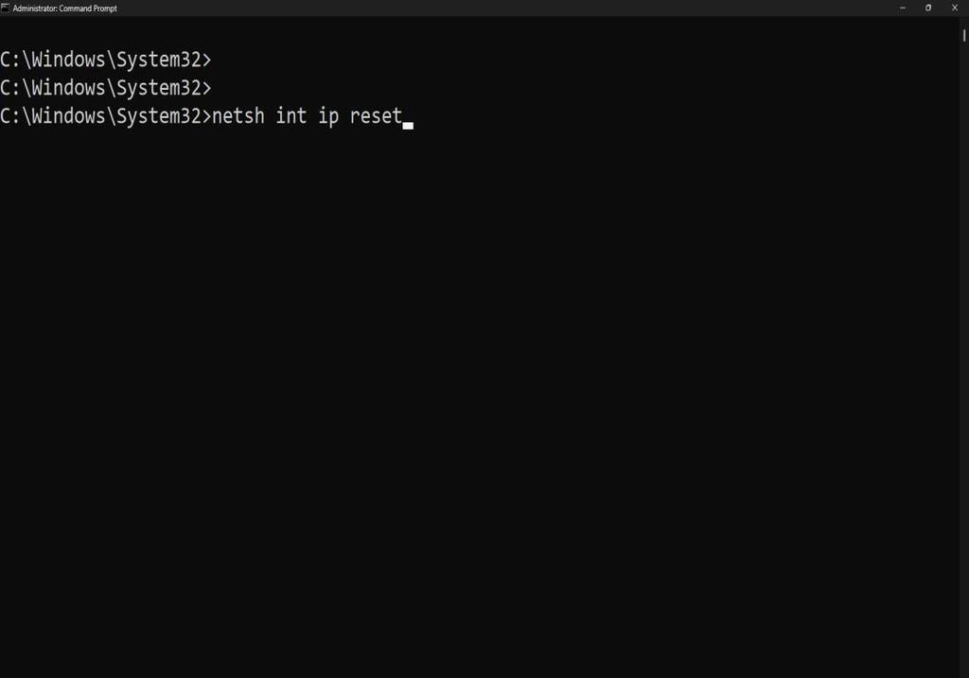This screenshot has width=969, height=678.
Task: Click the vertical scrollbar thumb
Action: (x=964, y=36)
